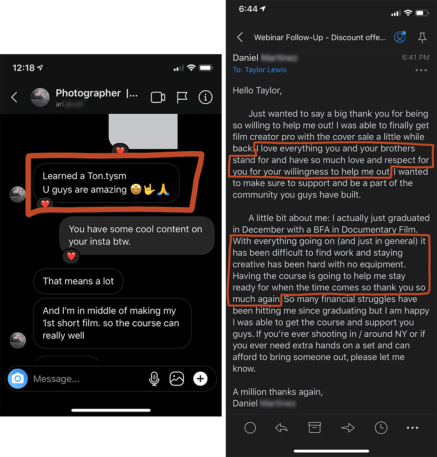Expand the three-dot menu beside recipient line

(x=421, y=70)
